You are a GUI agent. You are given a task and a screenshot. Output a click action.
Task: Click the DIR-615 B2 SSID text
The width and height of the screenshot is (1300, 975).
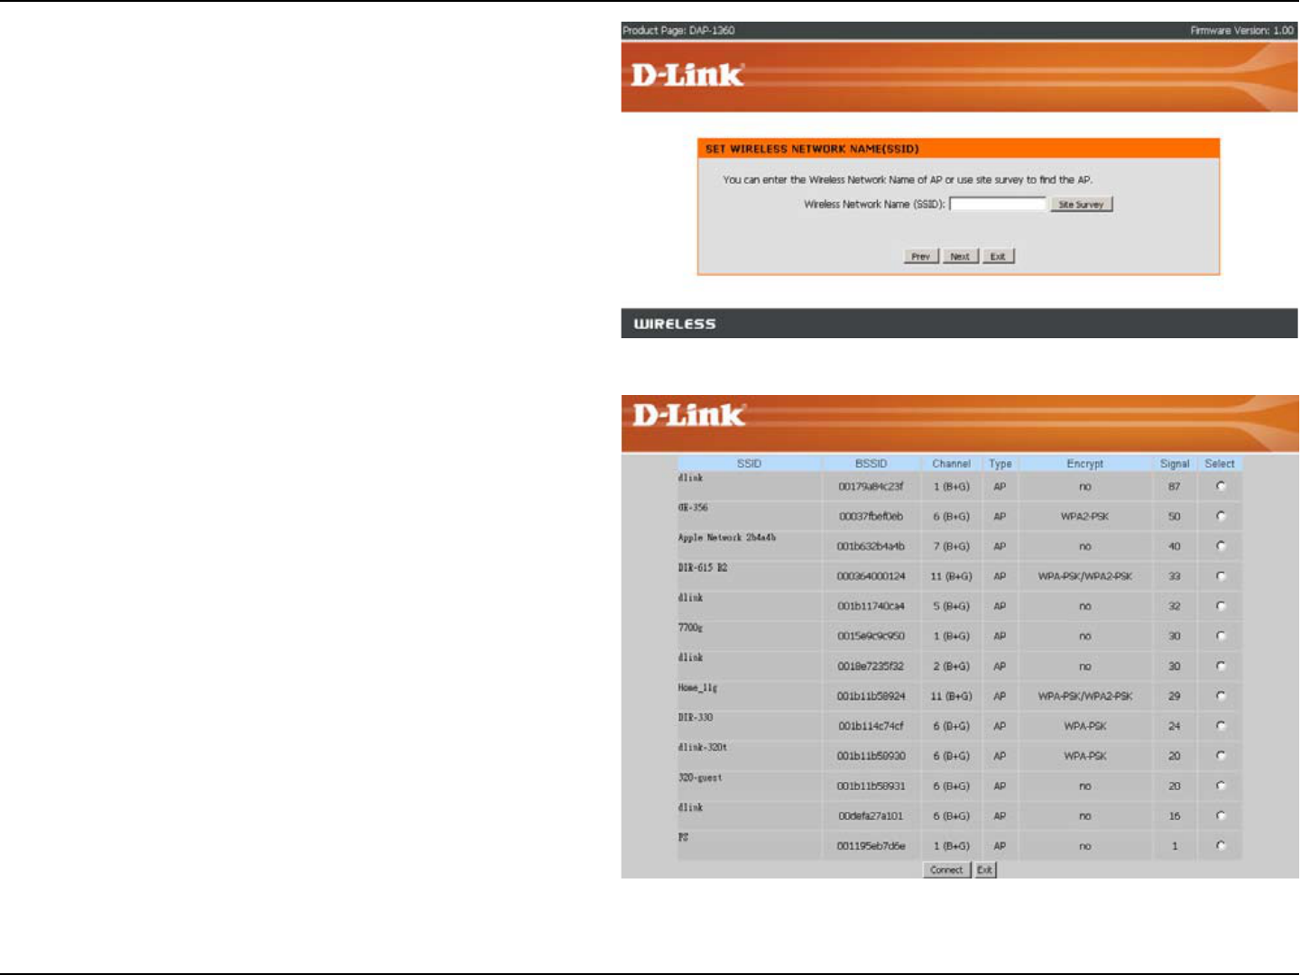[x=703, y=567]
